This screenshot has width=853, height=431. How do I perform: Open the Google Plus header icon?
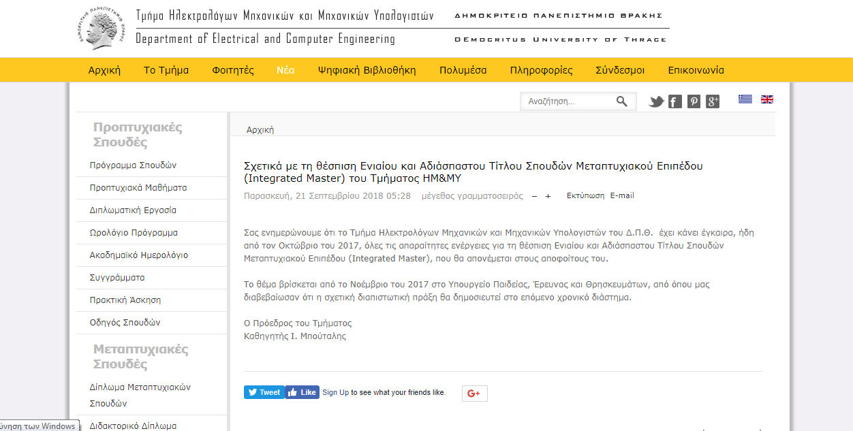[x=713, y=101]
